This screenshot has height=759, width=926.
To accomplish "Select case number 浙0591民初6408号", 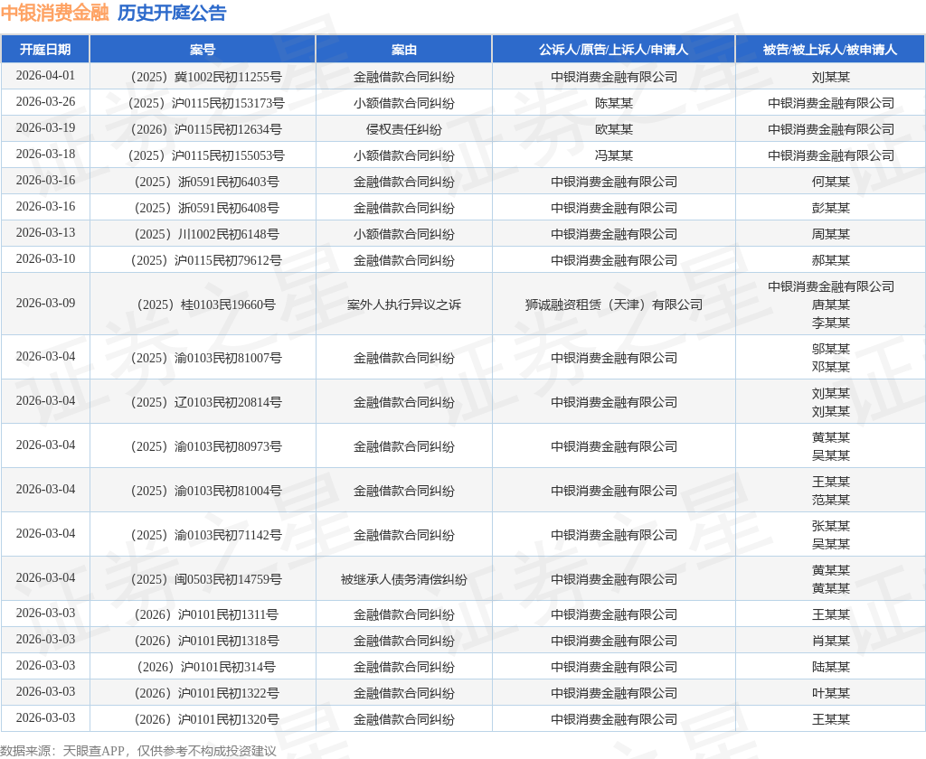I will [x=229, y=208].
